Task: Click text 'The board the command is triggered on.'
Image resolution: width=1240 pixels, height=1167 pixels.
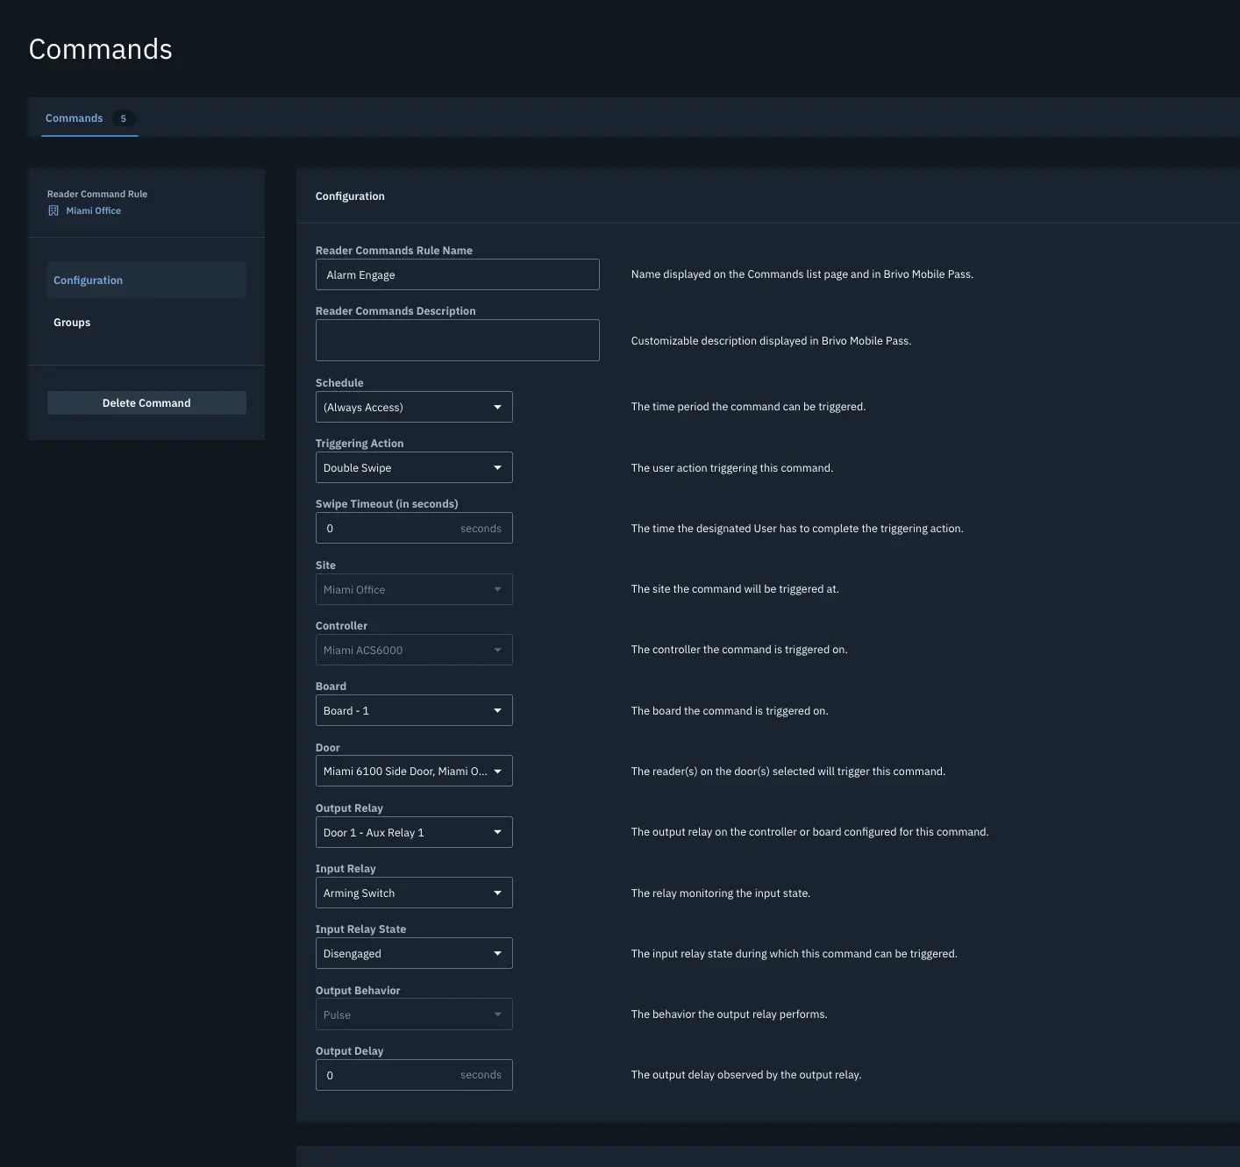Action: point(730,711)
